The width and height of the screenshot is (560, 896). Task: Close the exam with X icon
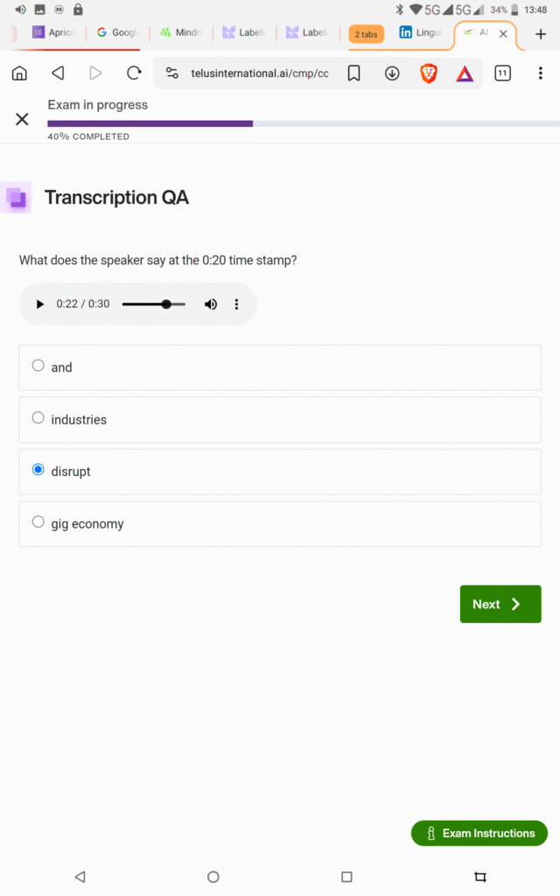click(x=23, y=119)
